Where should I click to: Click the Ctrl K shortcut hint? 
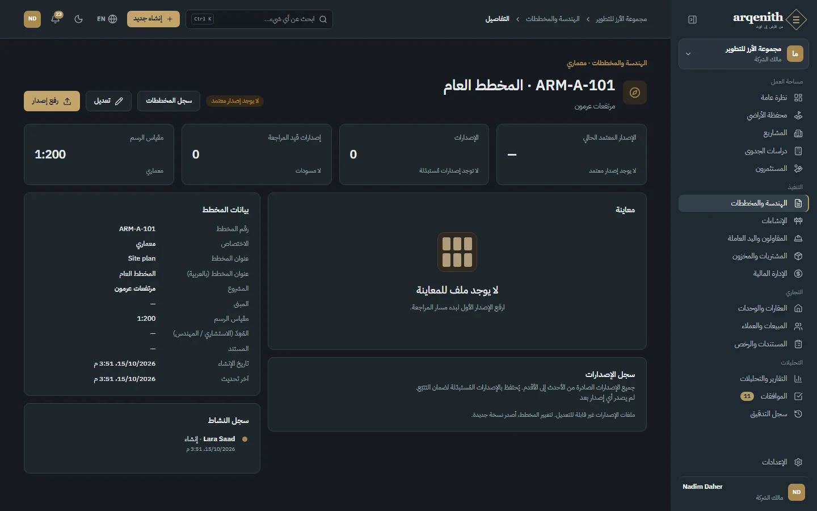tap(203, 19)
